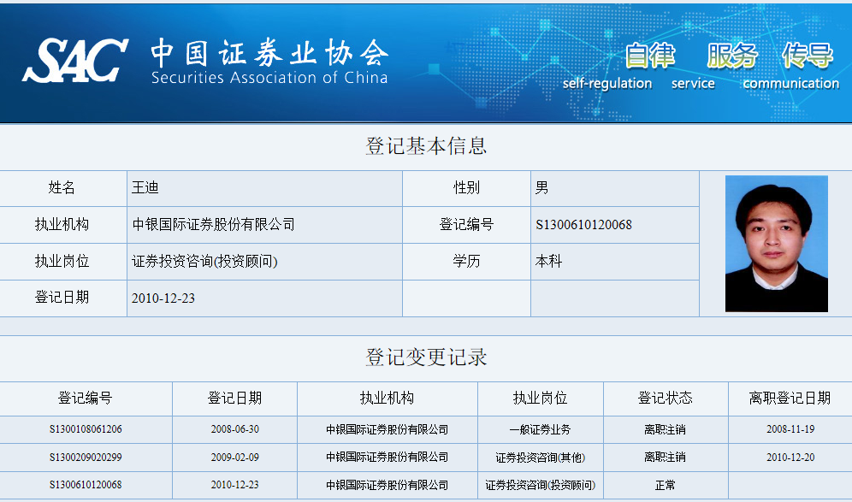Select the 传导 communication banner text
This screenshot has width=852, height=502.
pos(807,56)
